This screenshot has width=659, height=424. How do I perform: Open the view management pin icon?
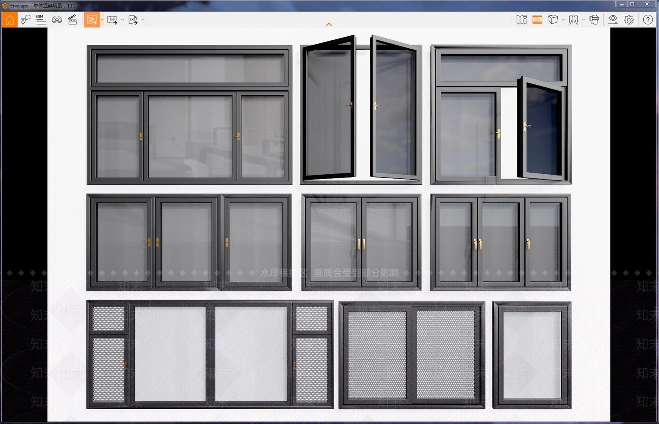tap(25, 20)
